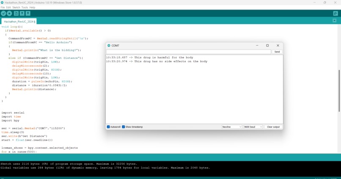Open the File menu
Image resolution: width=341 pixels, height=179 pixels.
[3, 7]
